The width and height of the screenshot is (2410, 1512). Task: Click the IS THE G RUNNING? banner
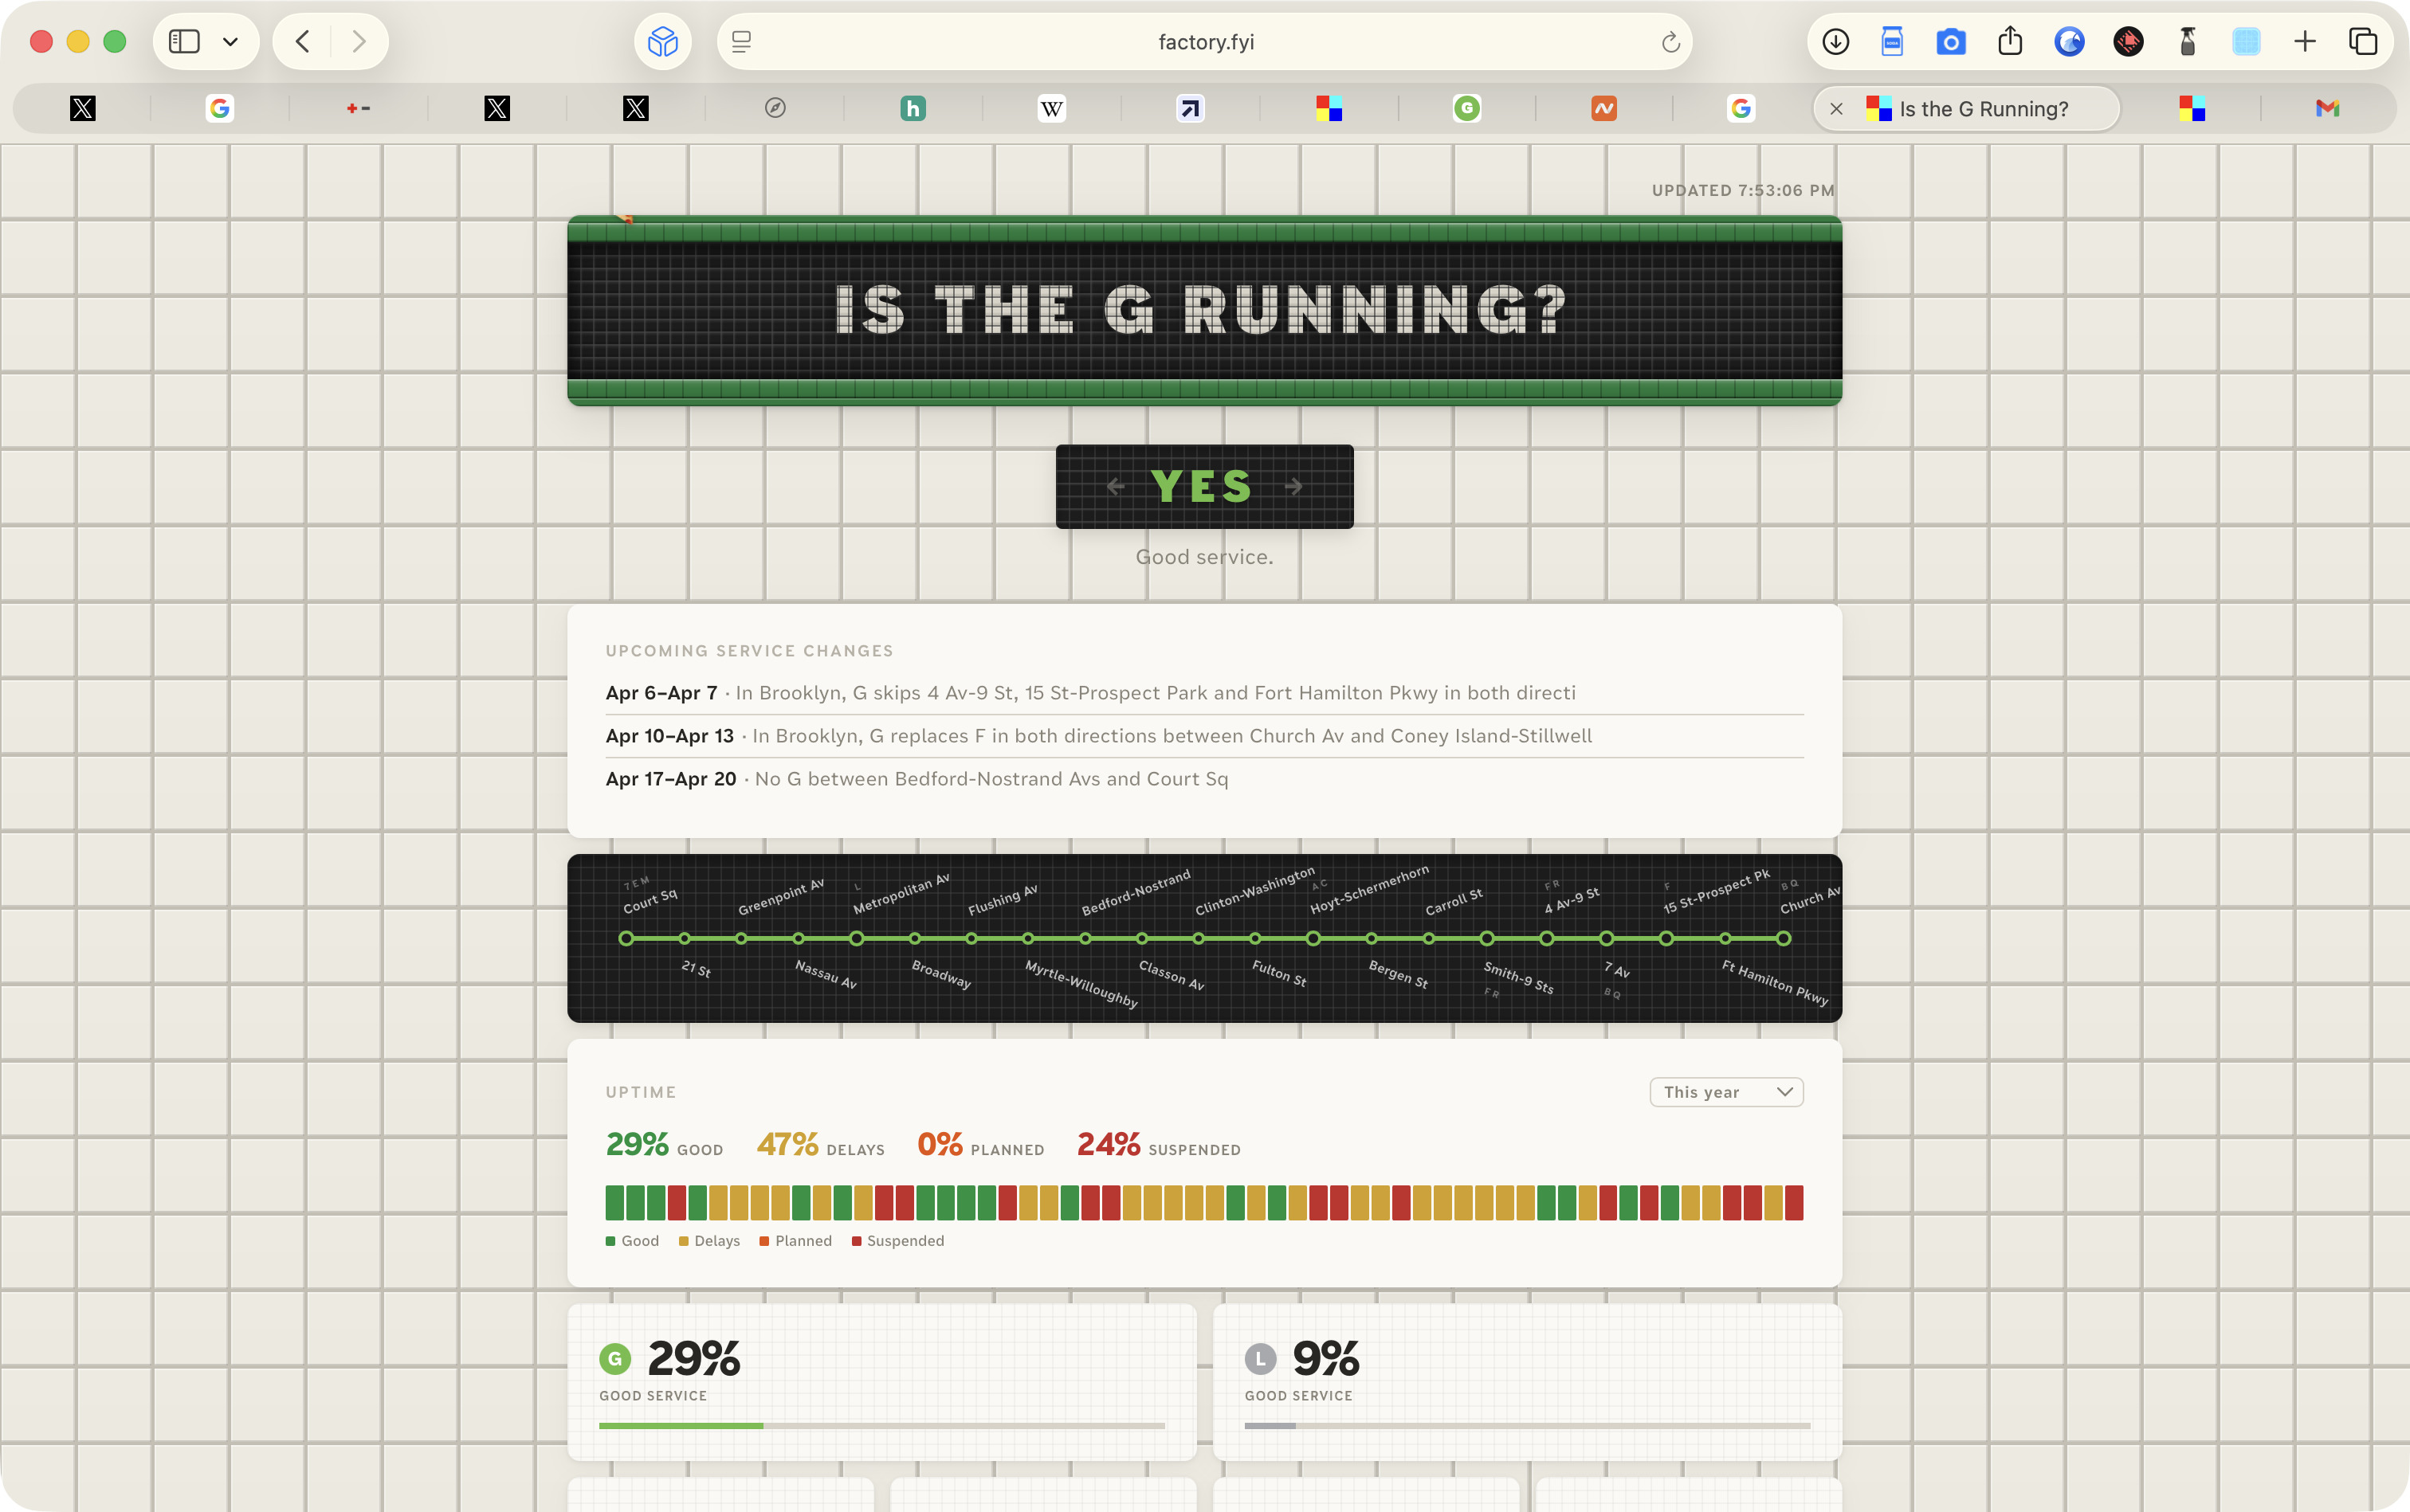[1203, 310]
